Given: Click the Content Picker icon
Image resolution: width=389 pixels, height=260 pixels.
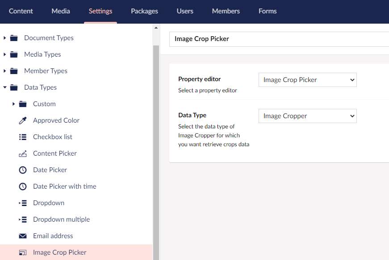Looking at the screenshot, I should click(23, 153).
